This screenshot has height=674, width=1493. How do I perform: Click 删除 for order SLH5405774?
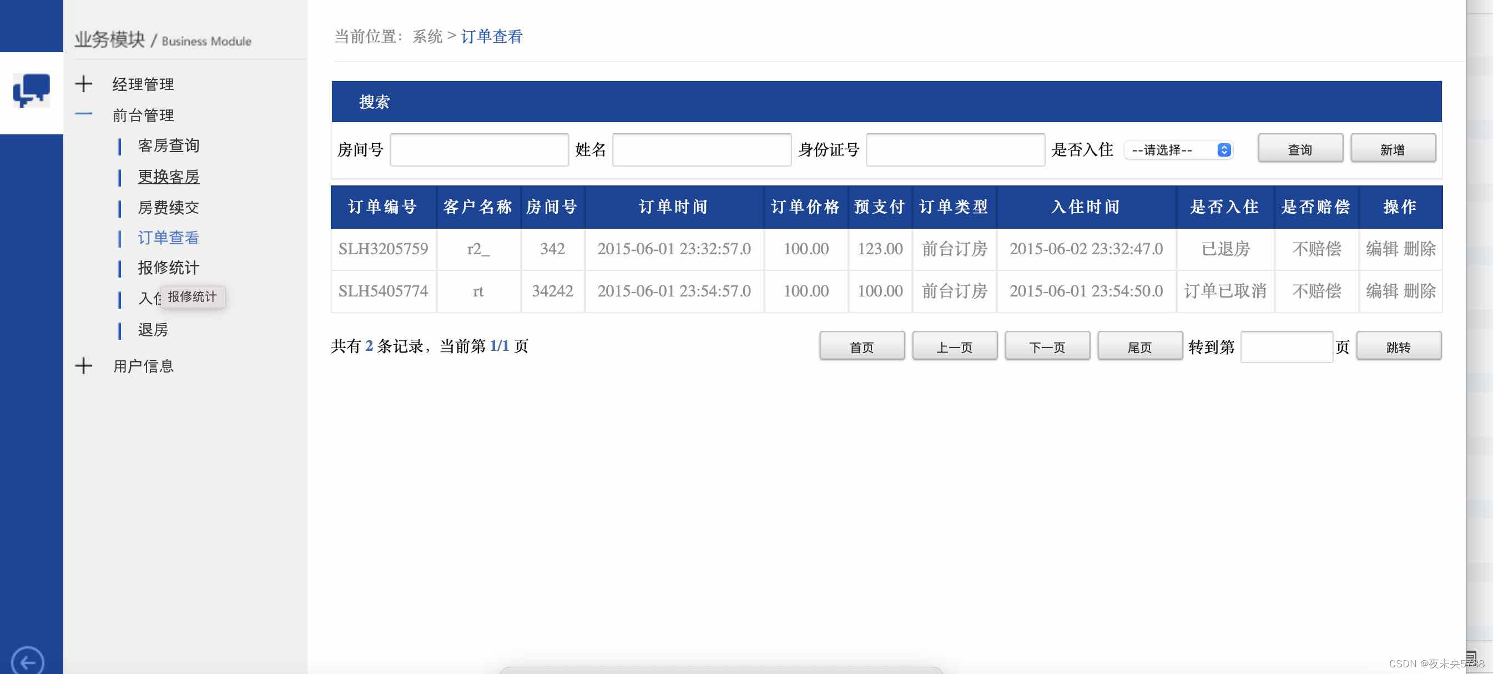pos(1420,291)
